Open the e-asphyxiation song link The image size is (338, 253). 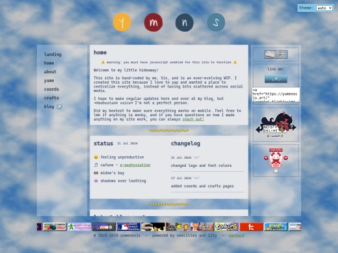tap(135, 165)
